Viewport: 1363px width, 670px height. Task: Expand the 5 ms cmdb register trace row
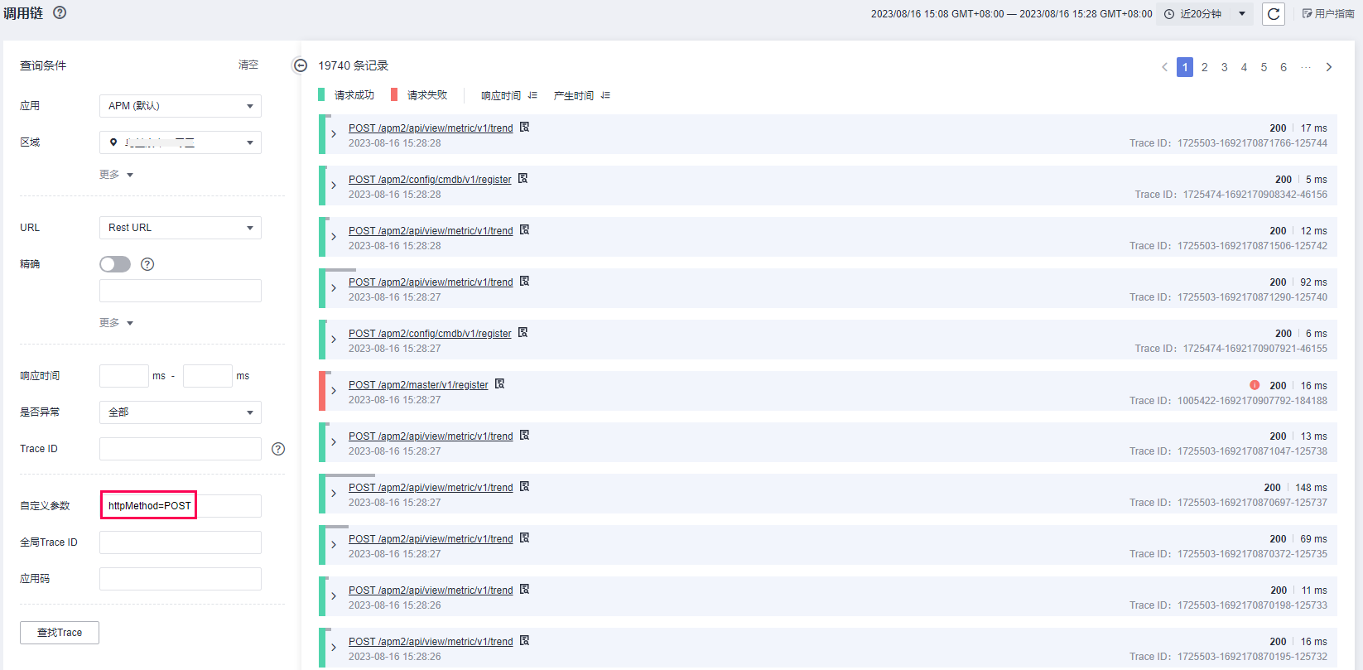(x=334, y=186)
